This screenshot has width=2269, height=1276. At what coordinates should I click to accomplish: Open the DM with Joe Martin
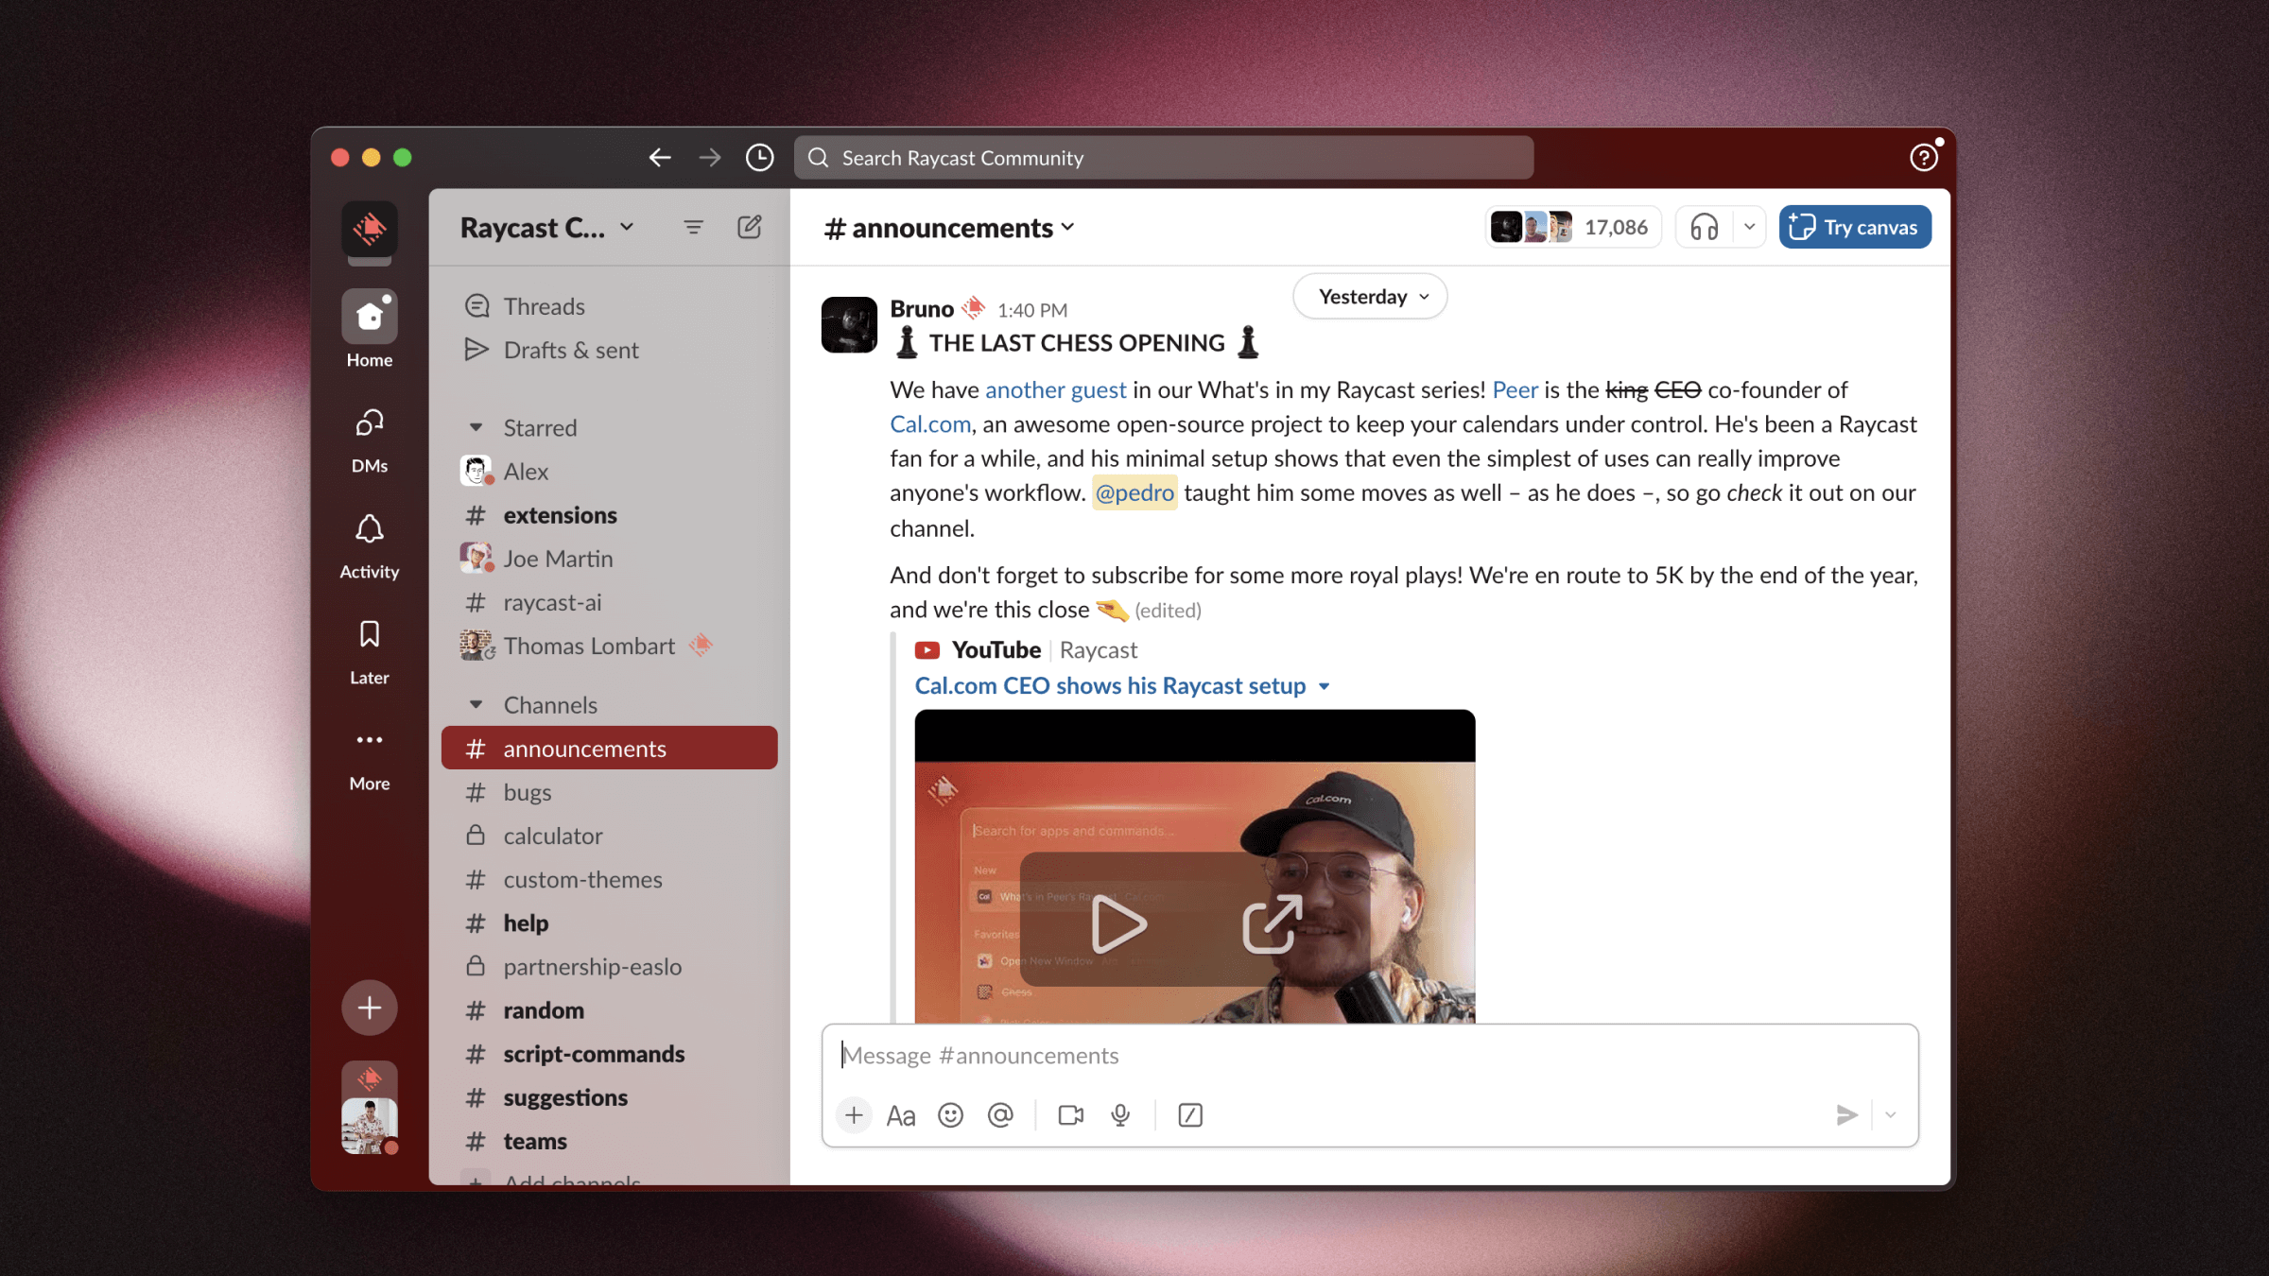click(x=609, y=559)
